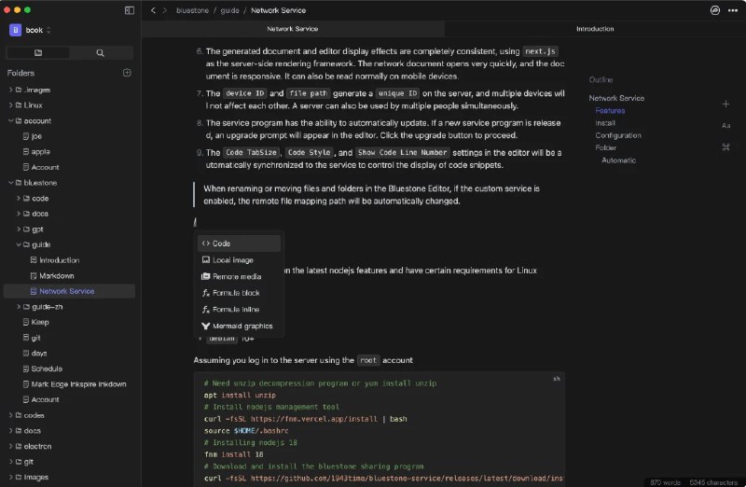Toggle the sidebar collapse icon
The image size is (746, 487).
129,10
